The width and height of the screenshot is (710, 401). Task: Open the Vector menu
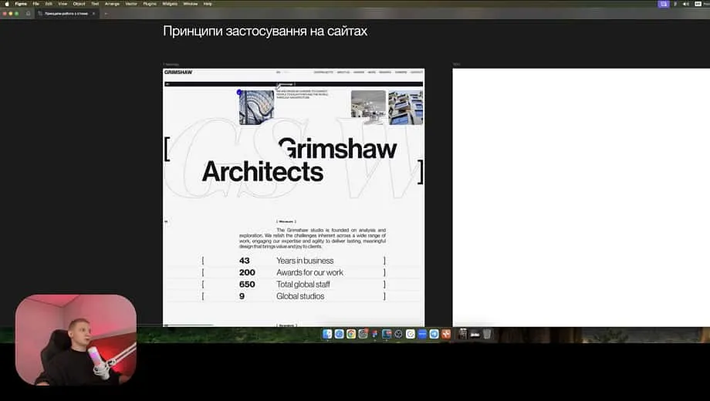pyautogui.click(x=131, y=4)
